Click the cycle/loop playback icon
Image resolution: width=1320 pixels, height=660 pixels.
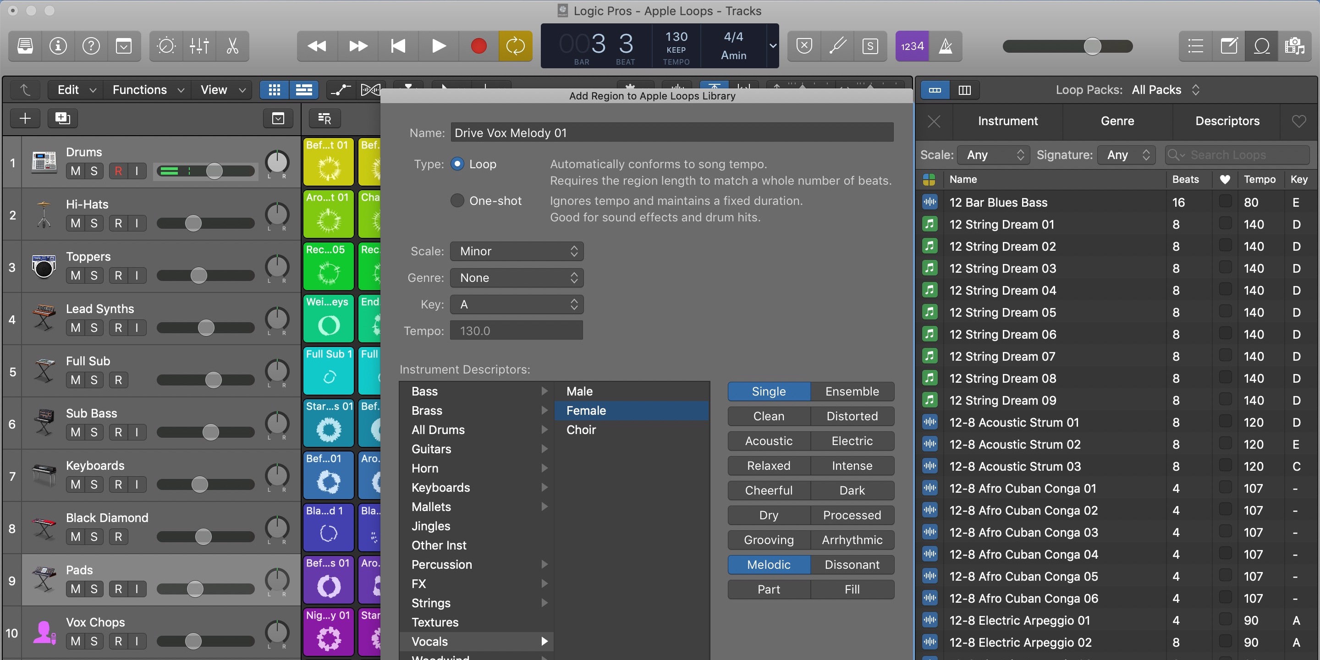point(516,46)
